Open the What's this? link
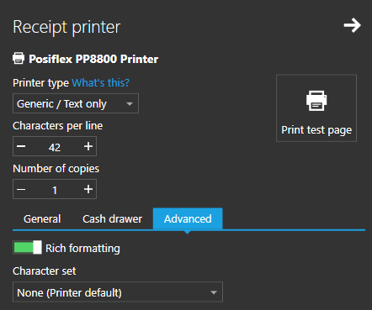This screenshot has height=310, width=372. click(100, 83)
